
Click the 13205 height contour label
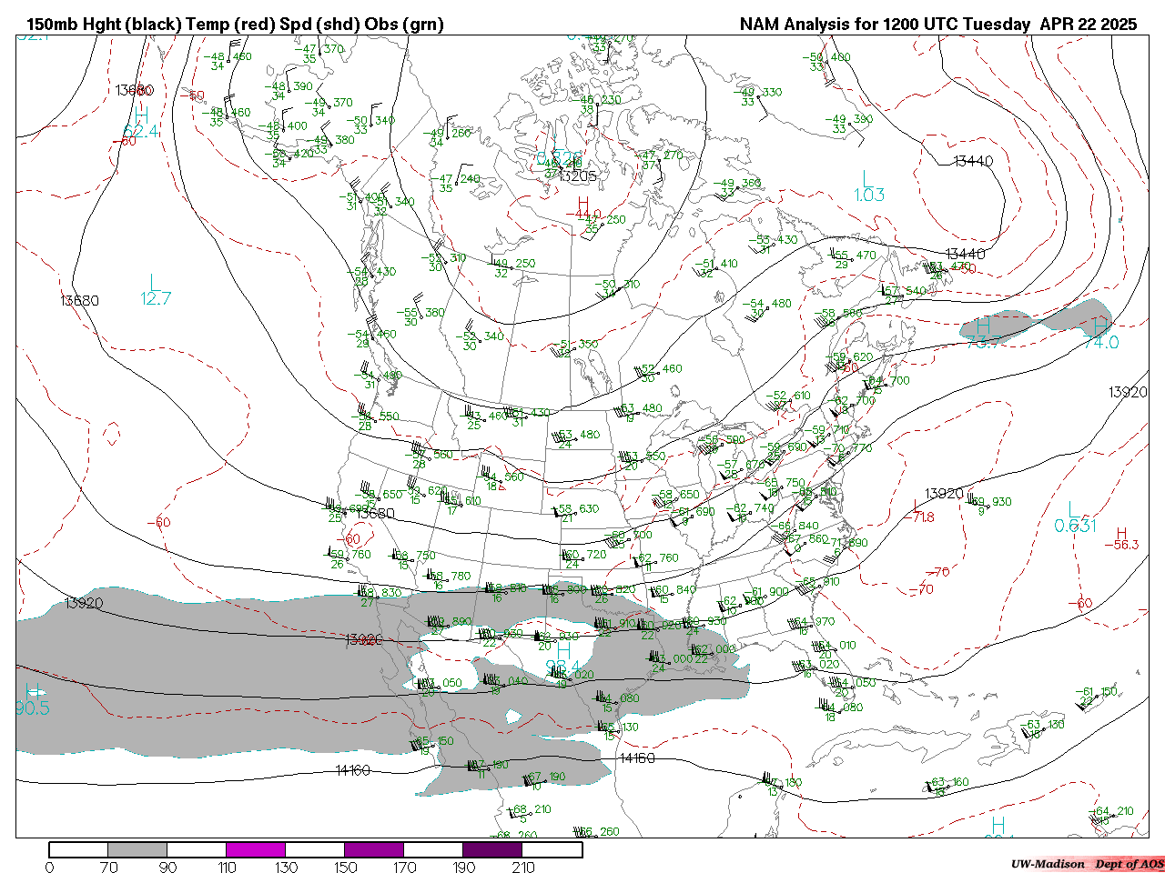[x=578, y=176]
